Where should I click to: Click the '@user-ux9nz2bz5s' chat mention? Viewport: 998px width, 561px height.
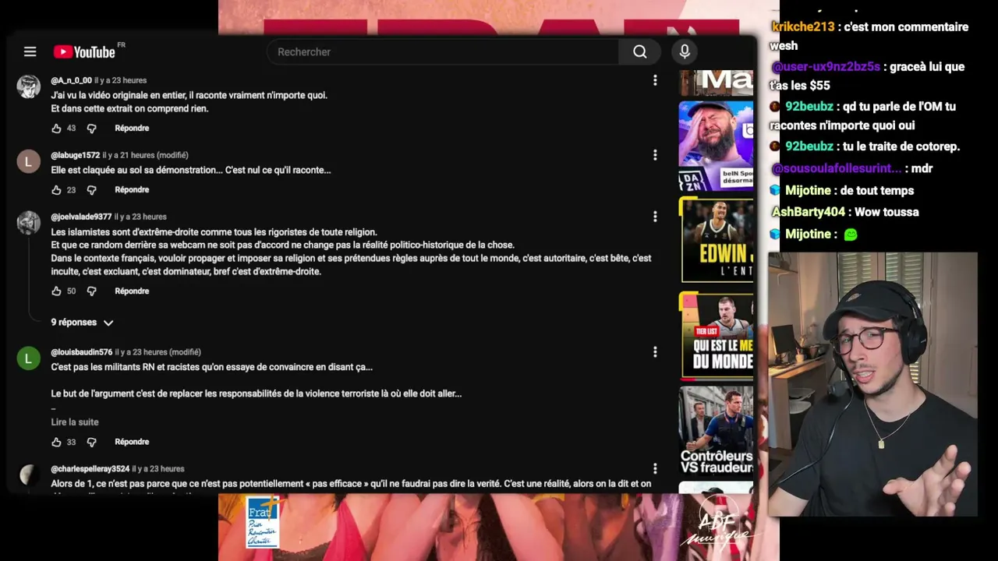click(x=826, y=67)
